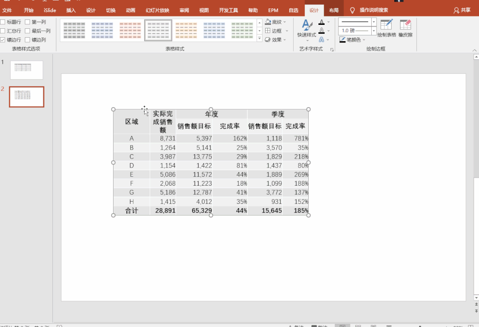The image size is (479, 327).
Task: Click the 区域 header cell in table
Action: point(132,121)
